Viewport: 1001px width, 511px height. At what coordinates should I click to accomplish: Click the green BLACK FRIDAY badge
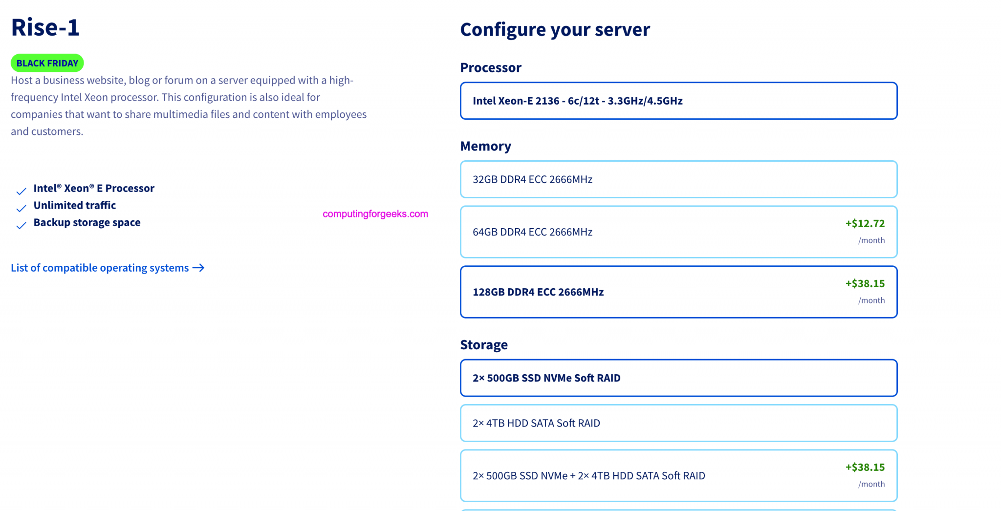click(47, 63)
